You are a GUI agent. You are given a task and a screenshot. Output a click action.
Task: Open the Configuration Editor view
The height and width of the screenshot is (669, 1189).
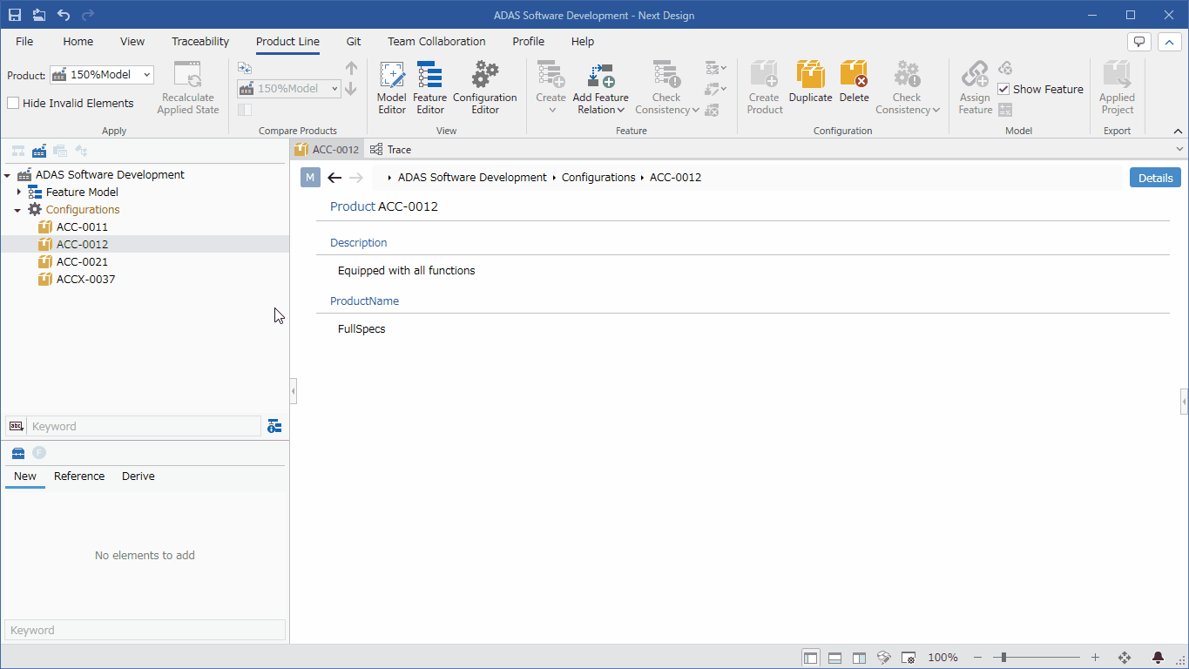pyautogui.click(x=485, y=87)
